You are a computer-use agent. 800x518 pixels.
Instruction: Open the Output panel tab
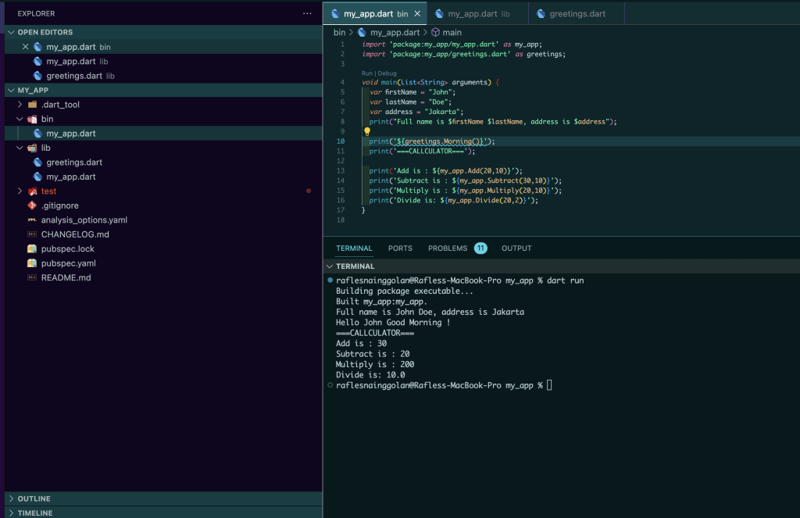pyautogui.click(x=516, y=248)
